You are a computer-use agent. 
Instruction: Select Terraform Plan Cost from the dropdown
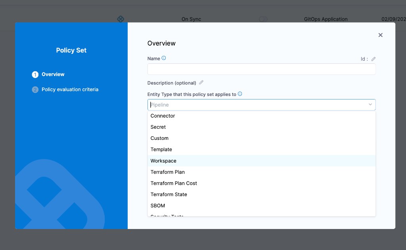pos(174,183)
